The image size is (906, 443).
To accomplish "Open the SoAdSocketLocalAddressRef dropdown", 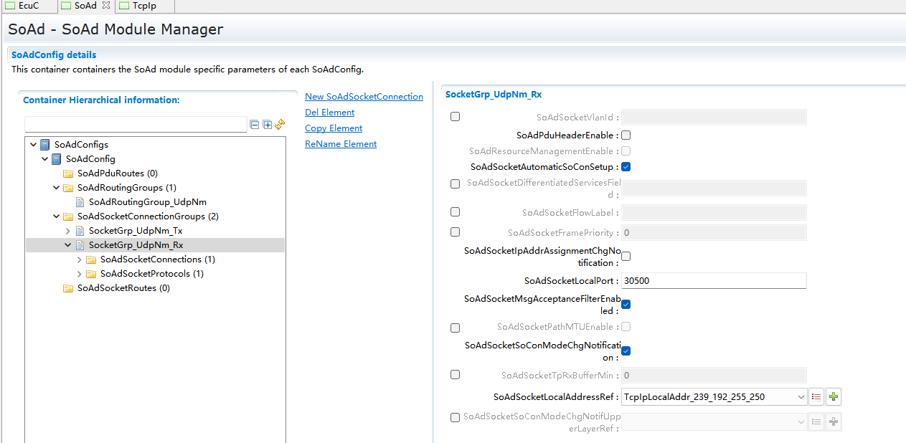I will tap(801, 396).
